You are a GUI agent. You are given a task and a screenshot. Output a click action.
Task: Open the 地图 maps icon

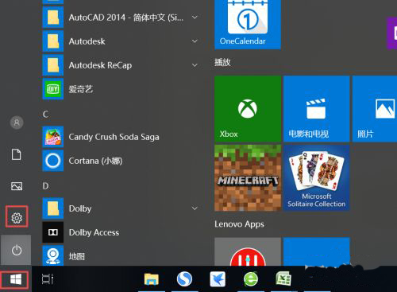(x=53, y=255)
